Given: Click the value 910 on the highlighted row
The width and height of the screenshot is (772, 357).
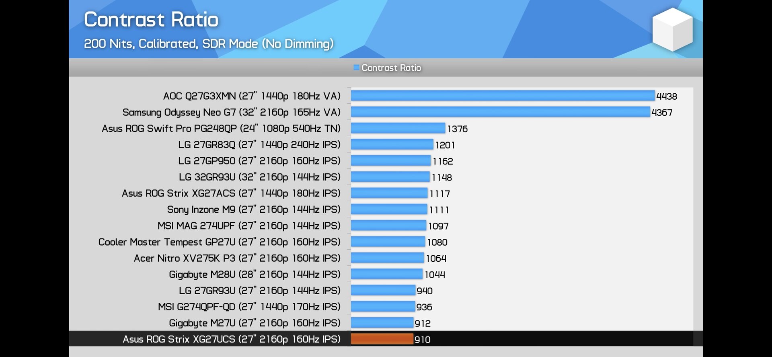Looking at the screenshot, I should [423, 340].
